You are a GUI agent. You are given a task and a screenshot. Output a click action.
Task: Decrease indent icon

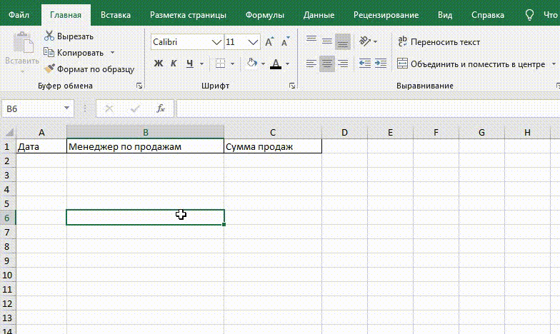[364, 64]
